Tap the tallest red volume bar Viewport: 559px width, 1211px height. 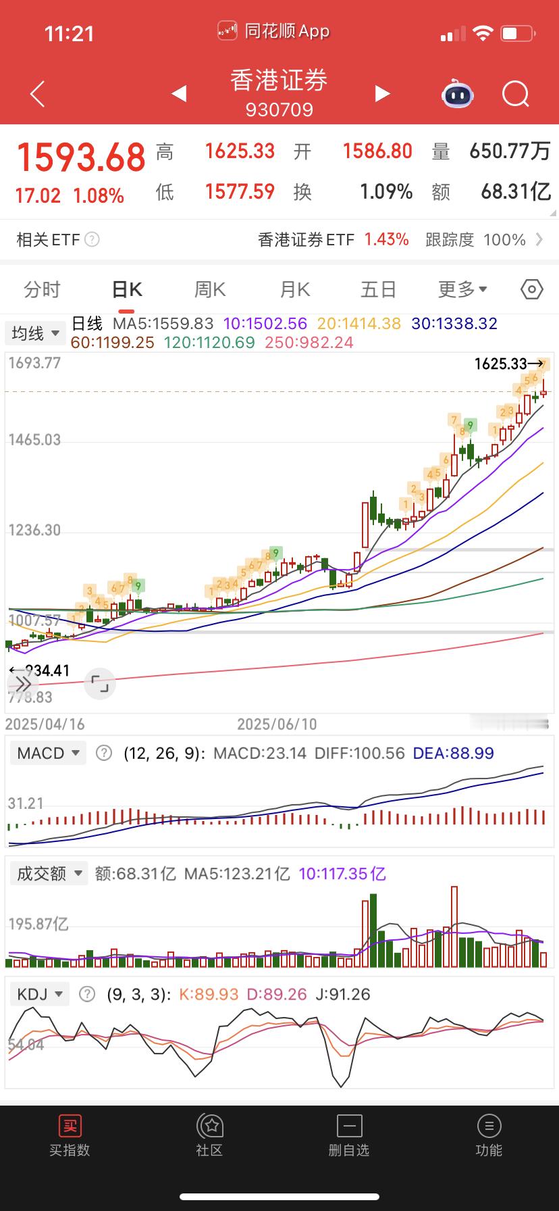[x=454, y=927]
